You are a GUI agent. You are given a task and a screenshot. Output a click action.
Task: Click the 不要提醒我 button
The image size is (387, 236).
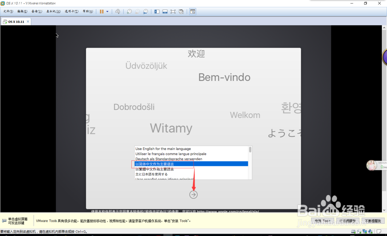click(373, 221)
